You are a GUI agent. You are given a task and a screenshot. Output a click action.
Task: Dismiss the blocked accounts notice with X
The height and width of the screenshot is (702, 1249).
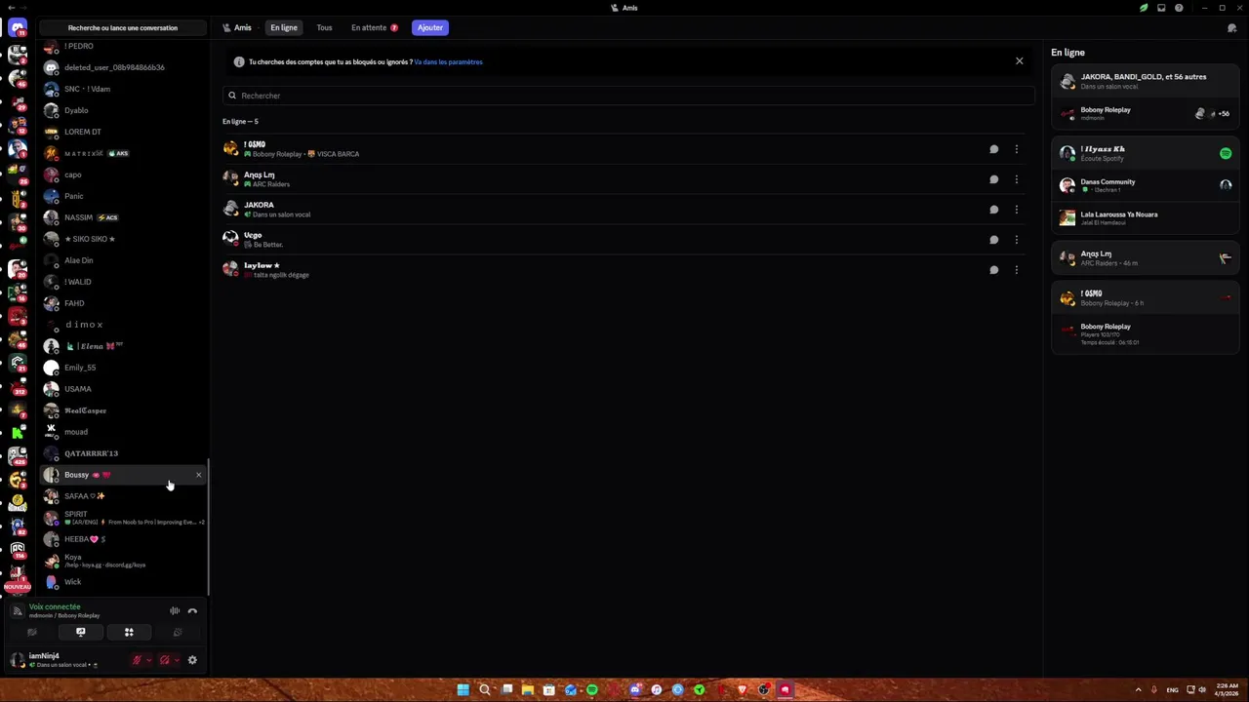point(1020,61)
